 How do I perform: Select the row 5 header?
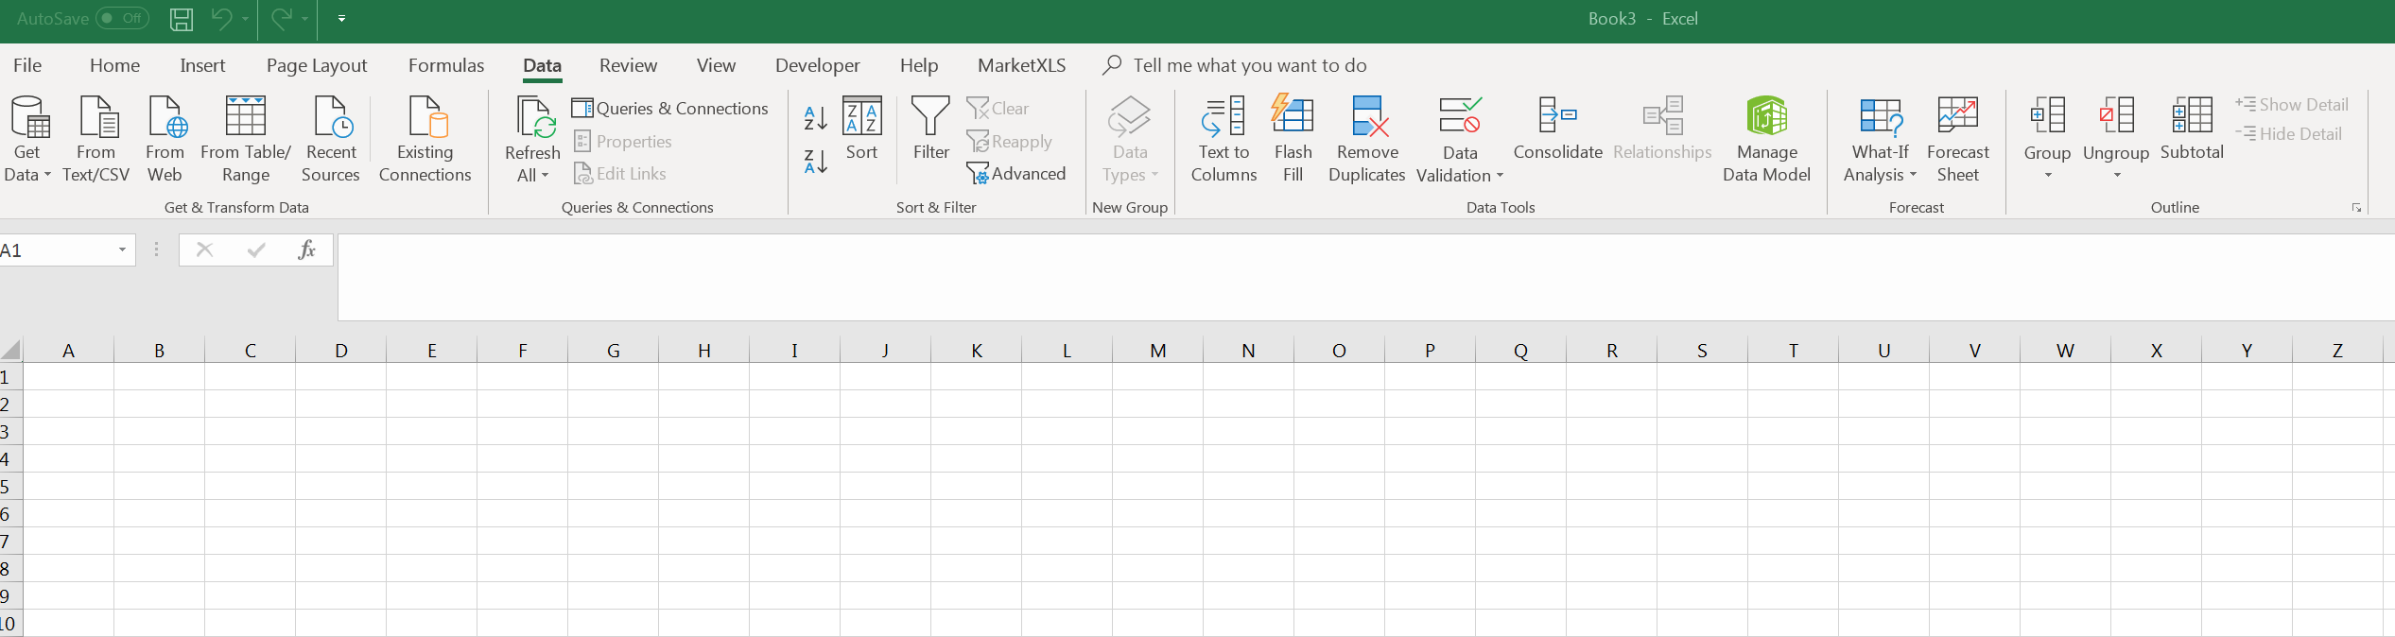(10, 487)
